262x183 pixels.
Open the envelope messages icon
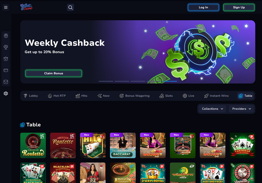pos(6,82)
